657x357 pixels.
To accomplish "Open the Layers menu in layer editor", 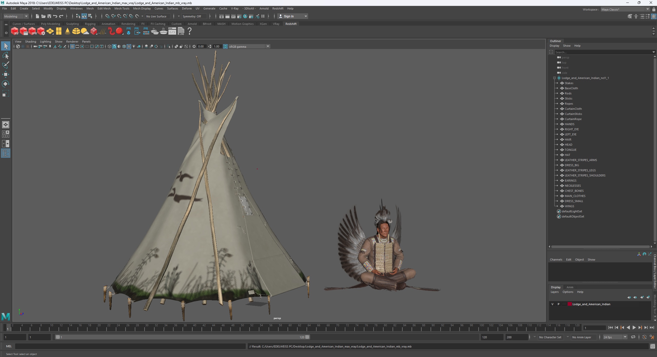I will (x=555, y=292).
